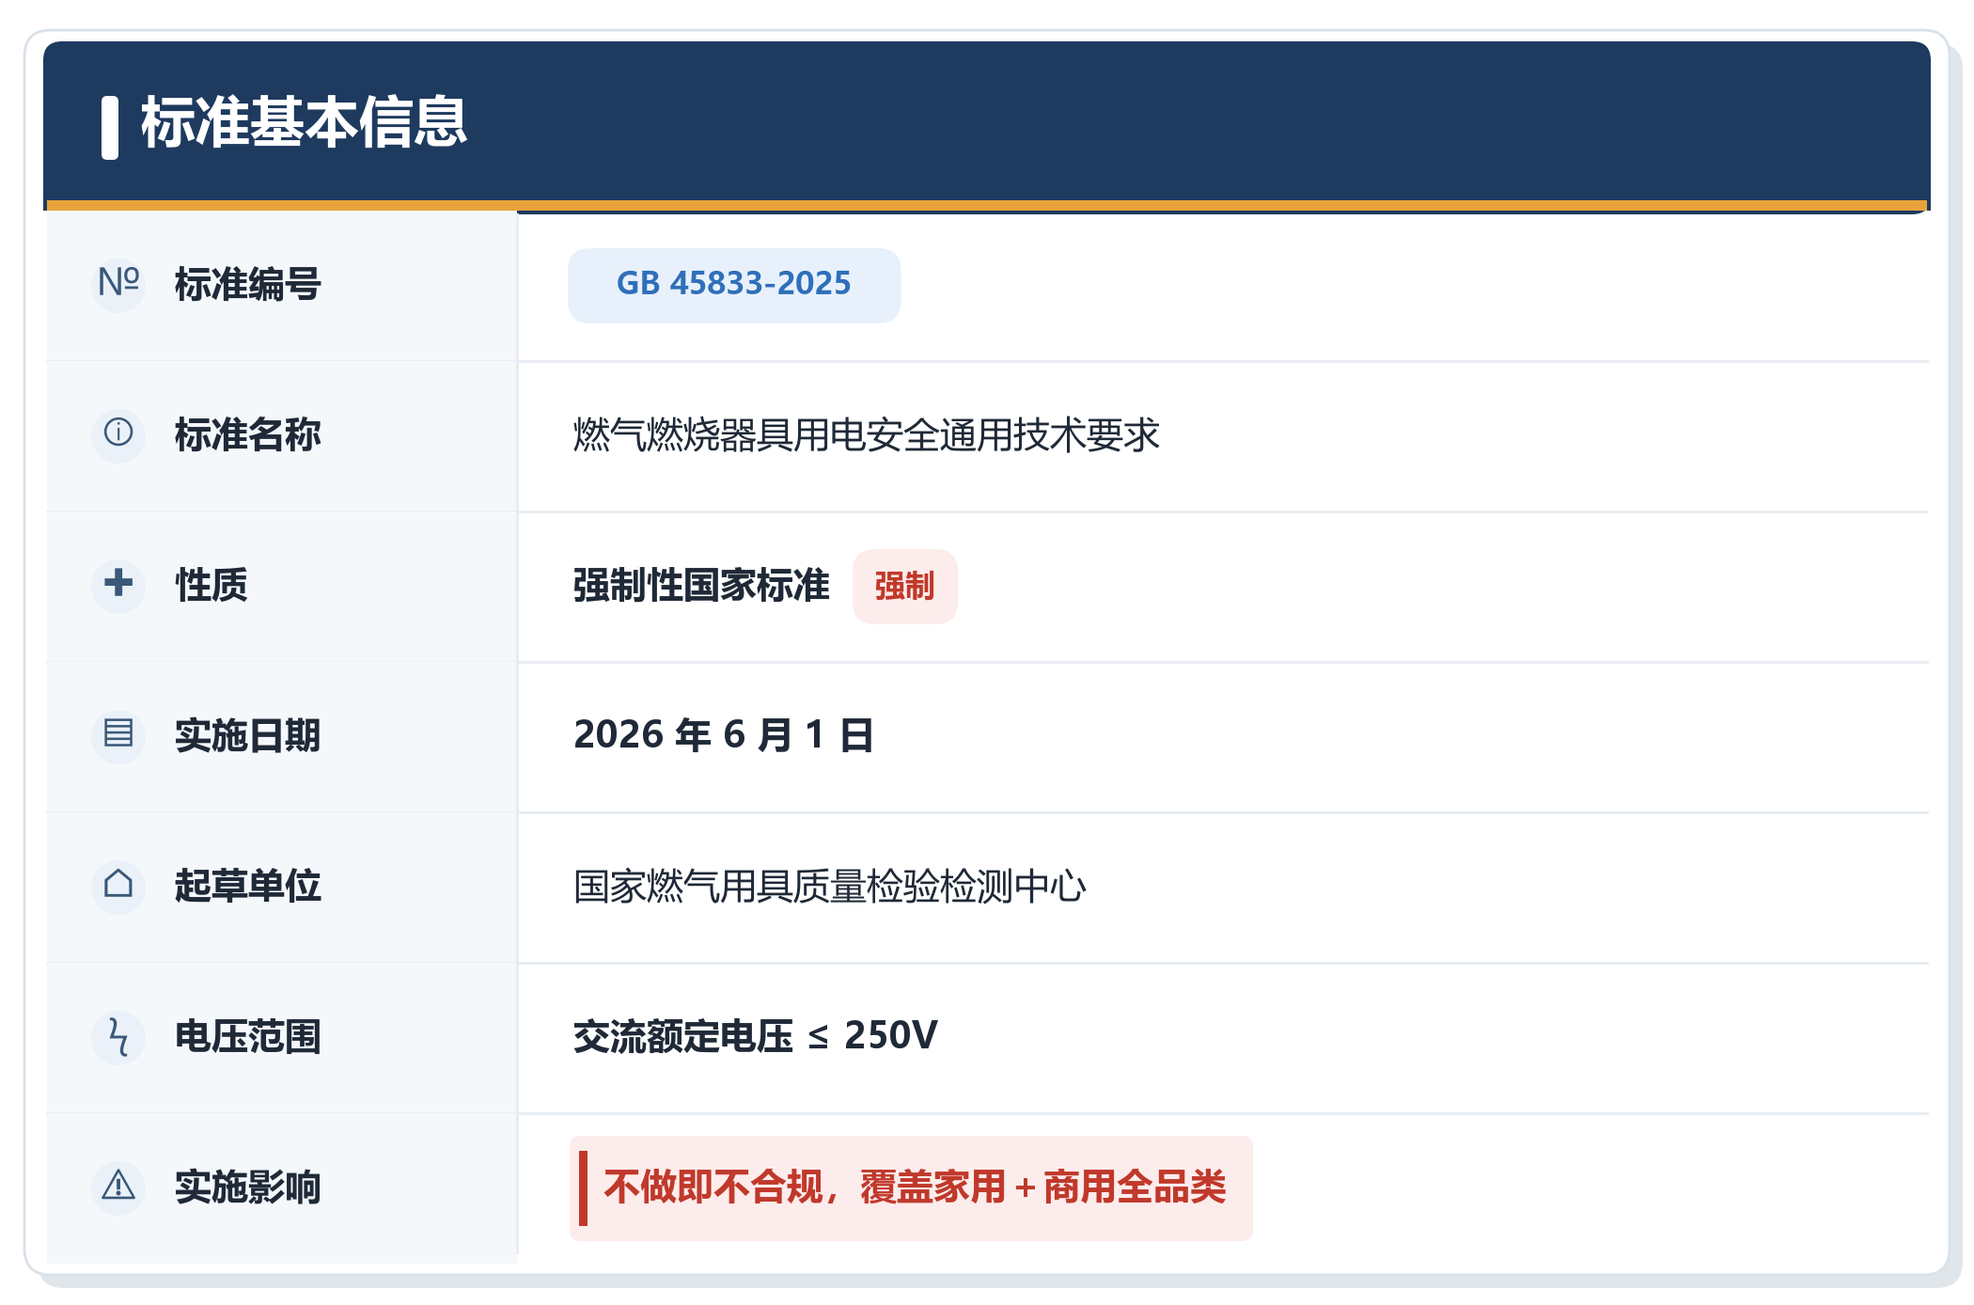The image size is (1974, 1305).
Task: Click the text 国家燃气用具质量检验检测中心
Action: click(x=830, y=887)
